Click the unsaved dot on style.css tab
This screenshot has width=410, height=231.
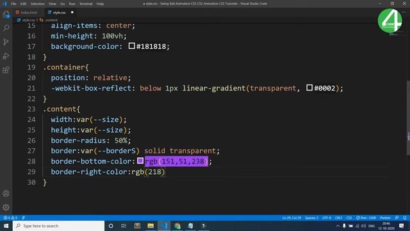(x=72, y=12)
